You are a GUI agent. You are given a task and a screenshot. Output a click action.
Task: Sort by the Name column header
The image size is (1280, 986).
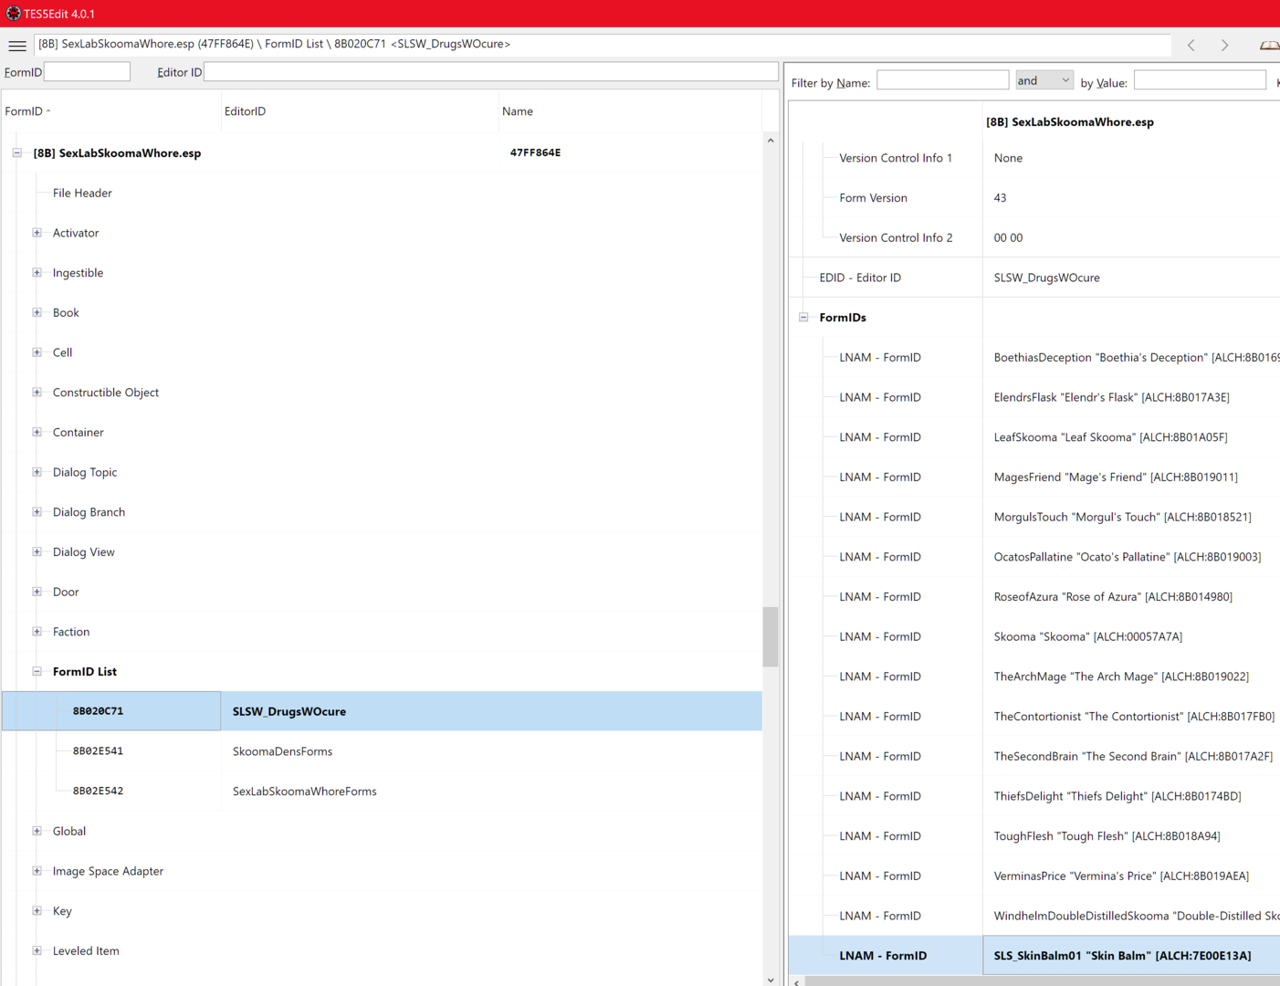pos(630,111)
